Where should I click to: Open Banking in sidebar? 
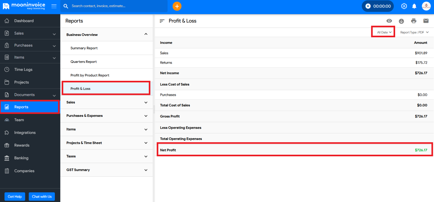point(30,158)
